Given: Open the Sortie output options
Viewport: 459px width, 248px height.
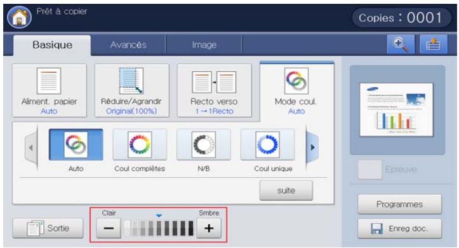Looking at the screenshot, I should click(48, 228).
